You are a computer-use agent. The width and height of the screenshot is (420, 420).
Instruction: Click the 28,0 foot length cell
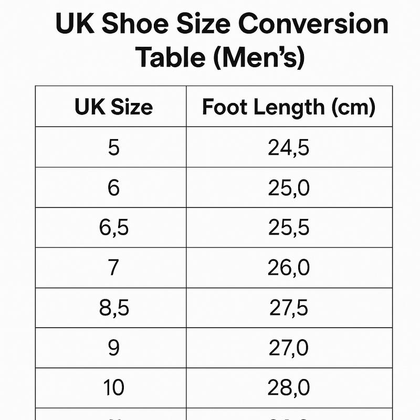coord(289,388)
